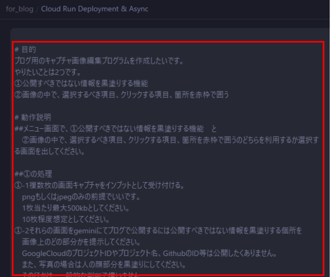The image size is (333, 277).
Task: Click the "# 目的" heading line
Action: tap(26, 49)
